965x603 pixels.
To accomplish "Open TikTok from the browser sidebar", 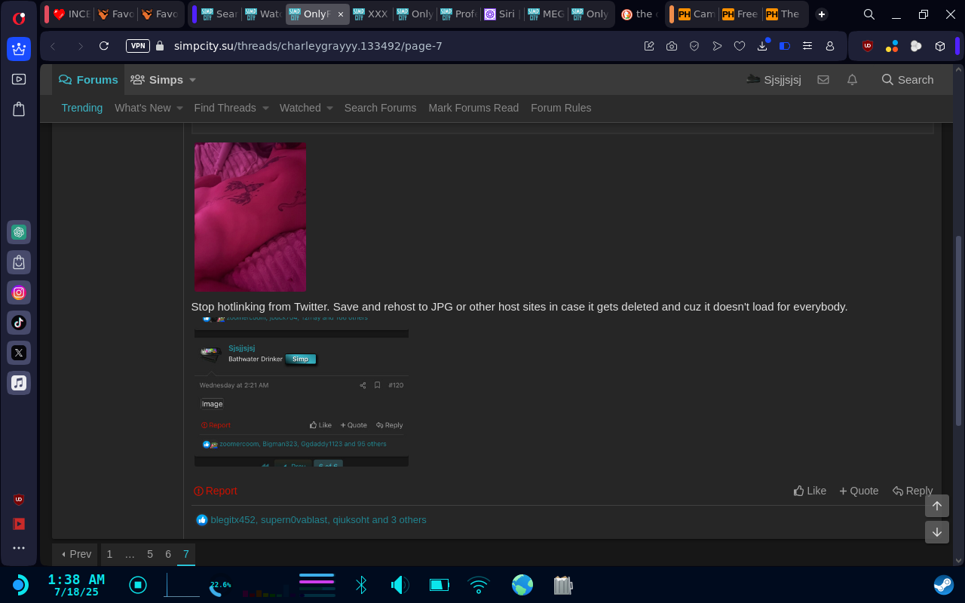I will 19,323.
